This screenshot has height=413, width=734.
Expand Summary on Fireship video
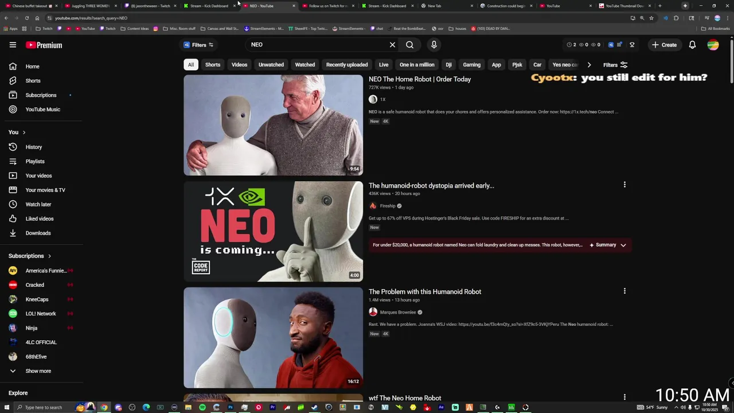tap(608, 245)
